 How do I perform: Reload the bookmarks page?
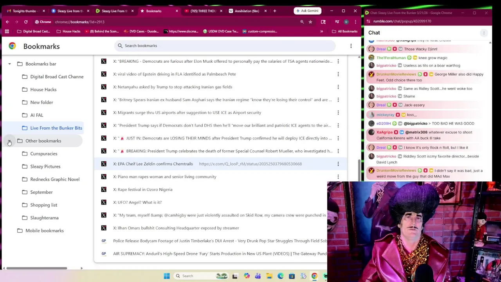point(26,22)
